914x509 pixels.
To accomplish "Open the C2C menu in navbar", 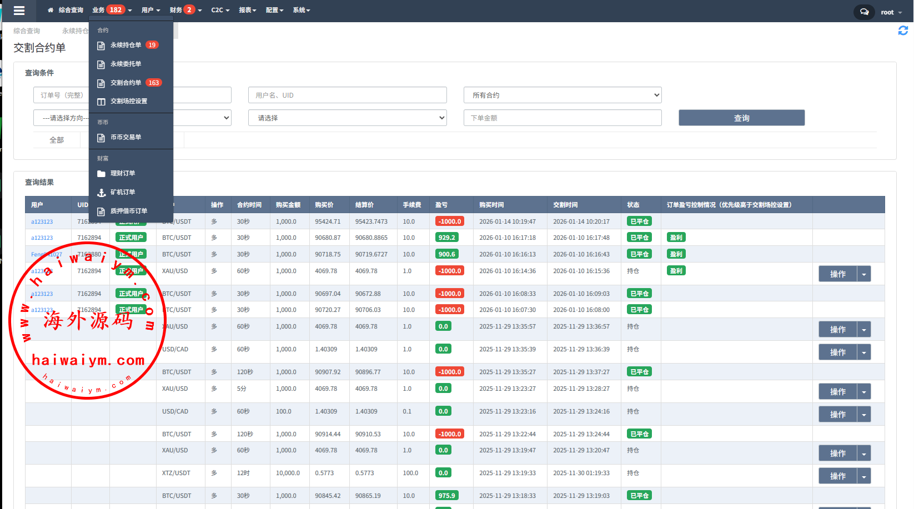I will [x=220, y=10].
